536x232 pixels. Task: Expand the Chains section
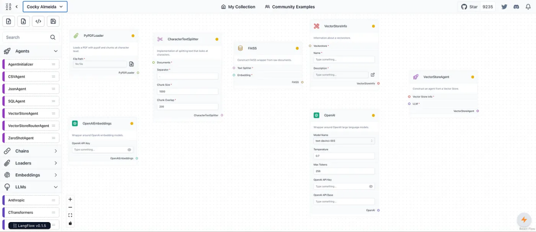pos(56,151)
